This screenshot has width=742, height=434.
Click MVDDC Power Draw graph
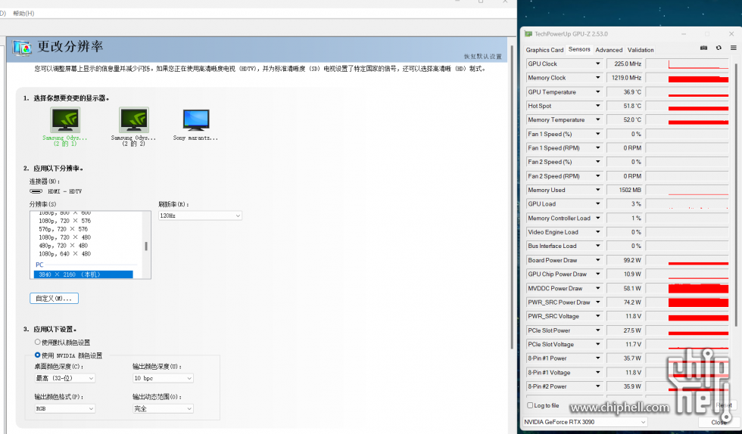pos(687,288)
